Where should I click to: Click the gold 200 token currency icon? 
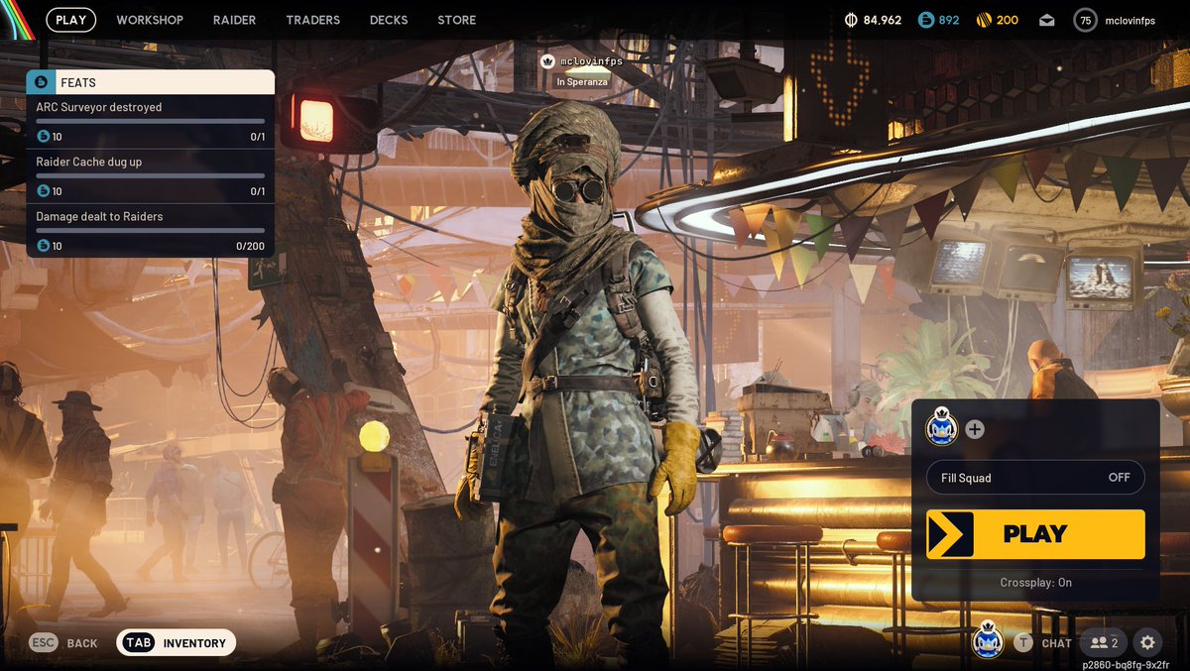click(984, 20)
